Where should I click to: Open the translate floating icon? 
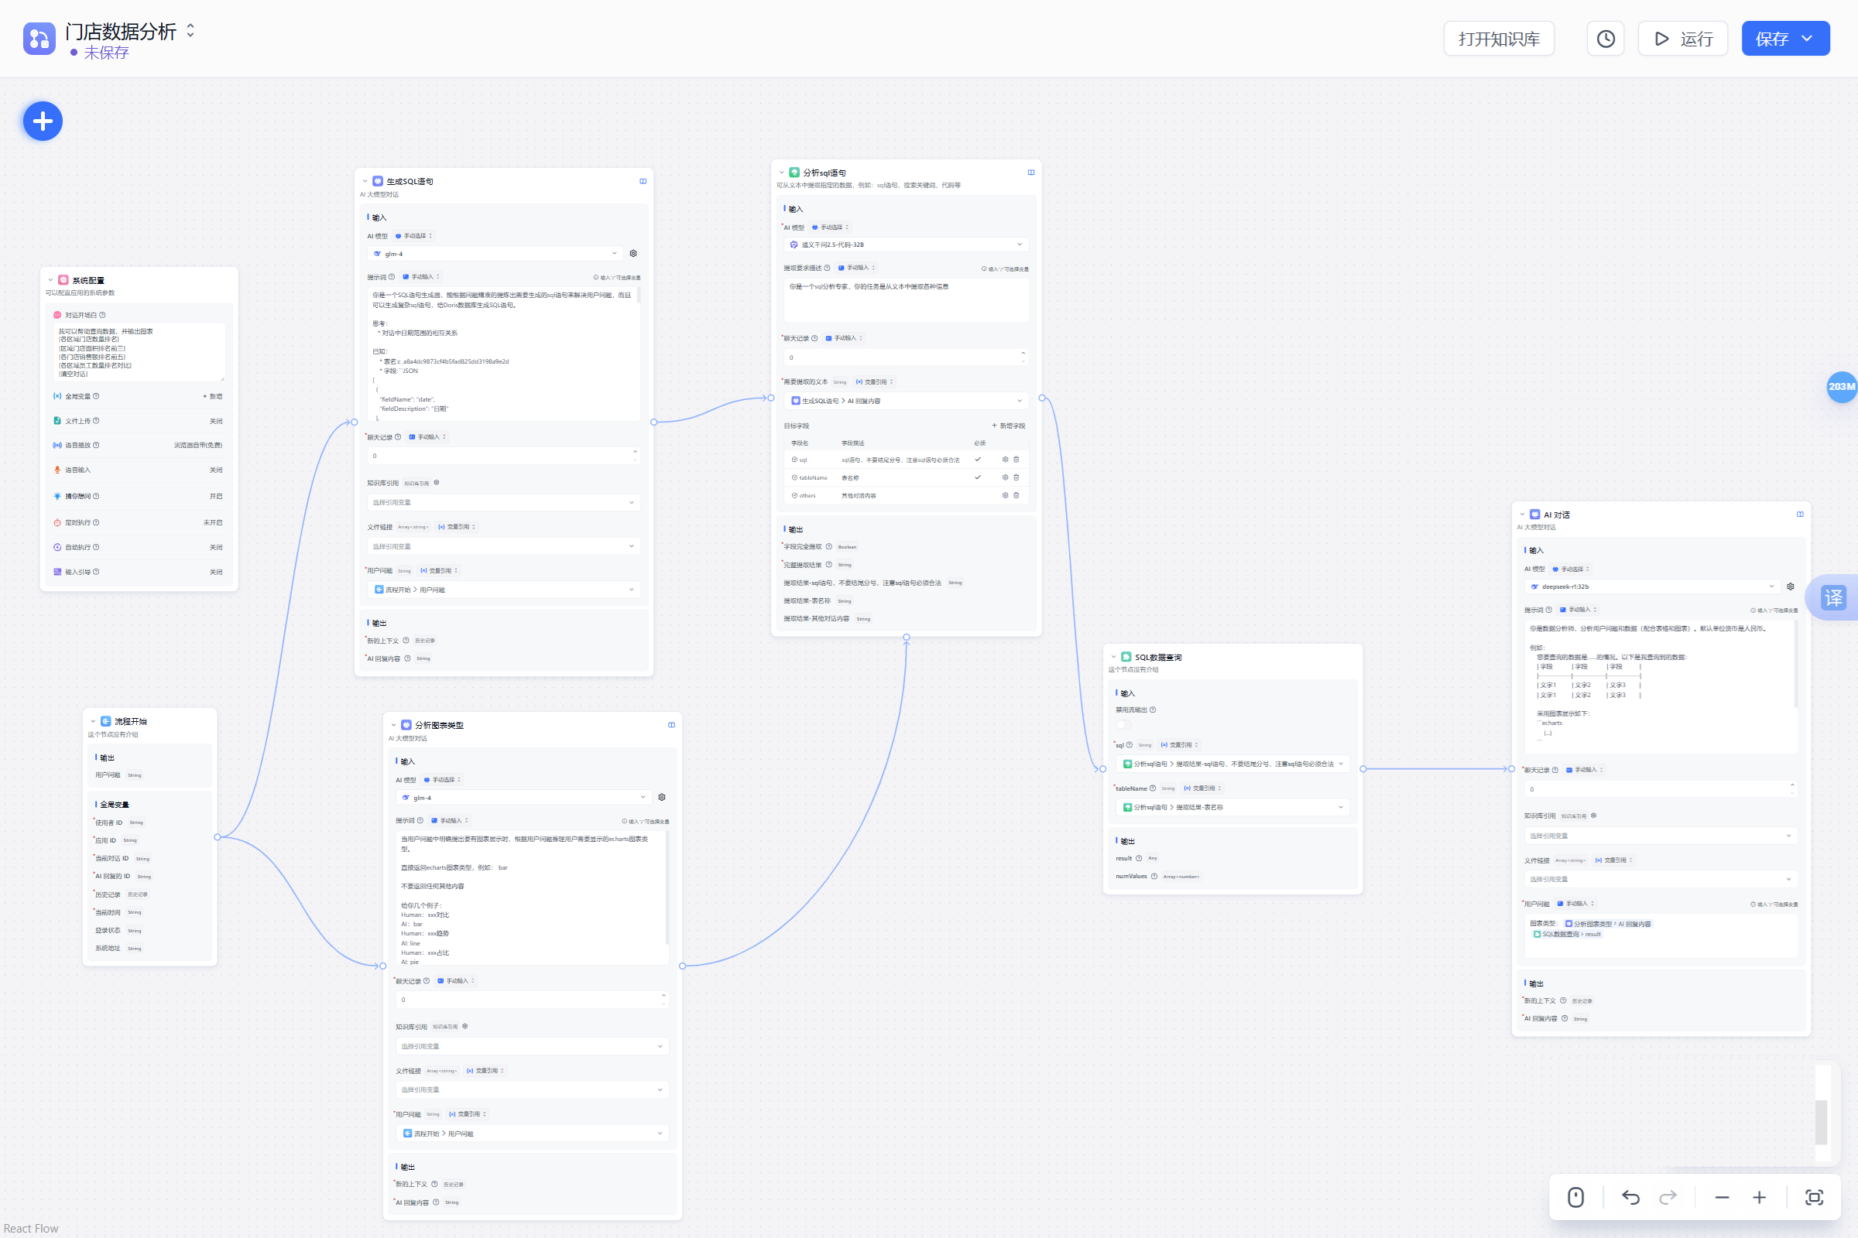(x=1833, y=597)
